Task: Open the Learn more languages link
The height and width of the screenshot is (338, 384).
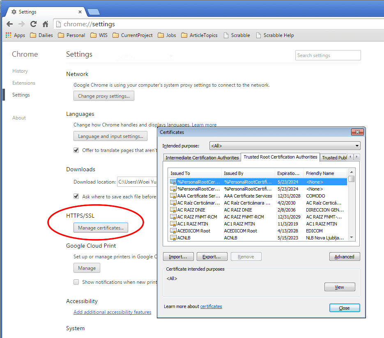Action: coord(204,125)
